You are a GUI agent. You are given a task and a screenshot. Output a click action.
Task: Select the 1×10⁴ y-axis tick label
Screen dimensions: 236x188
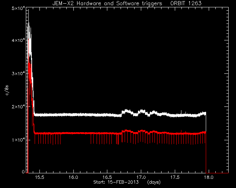tap(18, 140)
